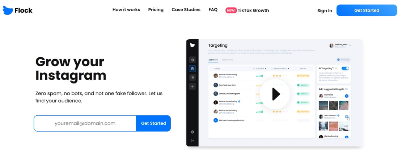This screenshot has width=398, height=153.
Task: Add suggested target Sam Paterson with plus icon
Action: 347,116
